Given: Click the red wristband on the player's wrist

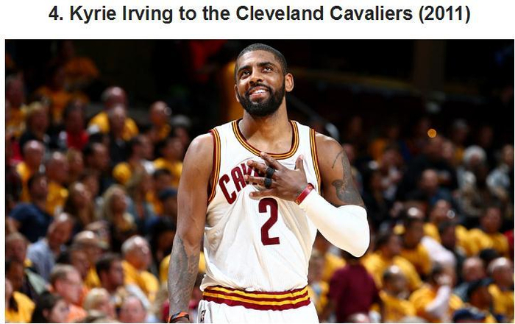Looking at the screenshot, I should (x=305, y=194).
